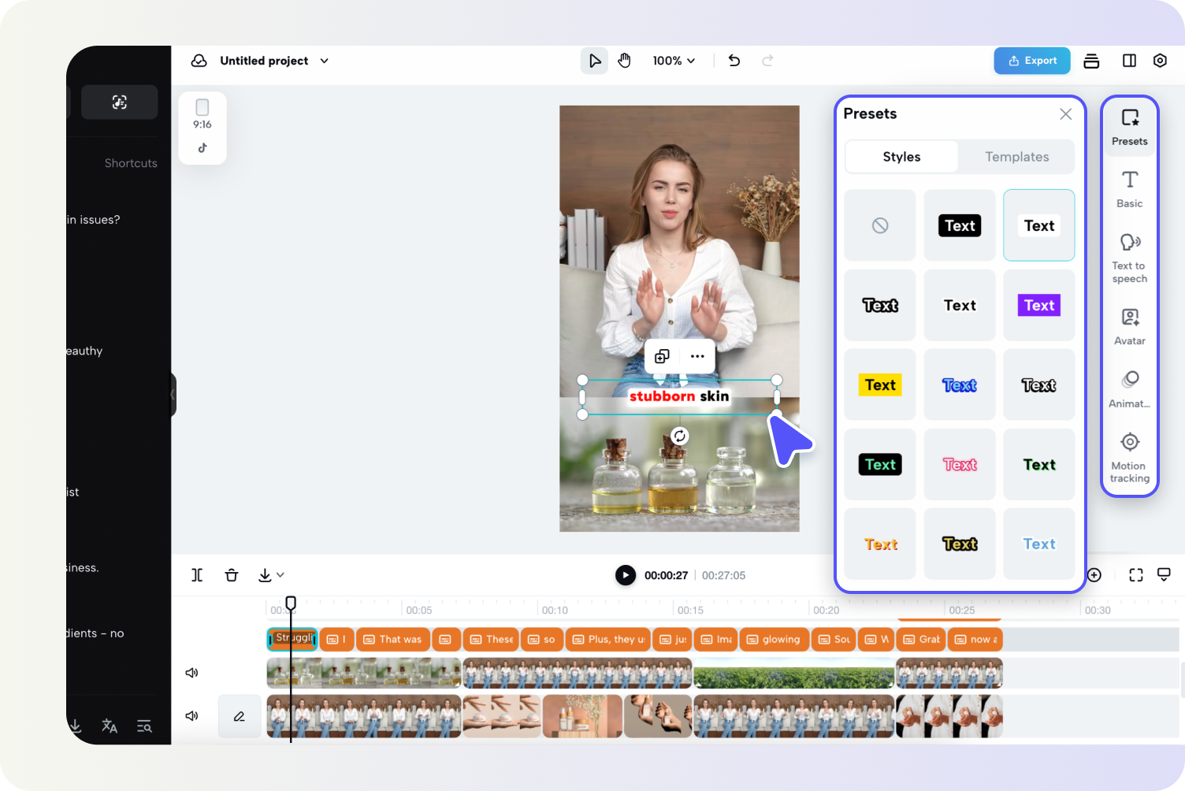The height and width of the screenshot is (791, 1185).
Task: Click the translate icon at the bottom left
Action: (110, 726)
